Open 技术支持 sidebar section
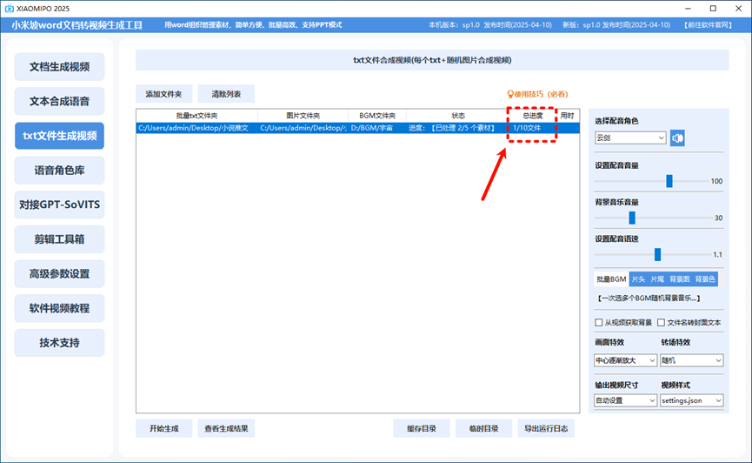752x463 pixels. tap(59, 343)
